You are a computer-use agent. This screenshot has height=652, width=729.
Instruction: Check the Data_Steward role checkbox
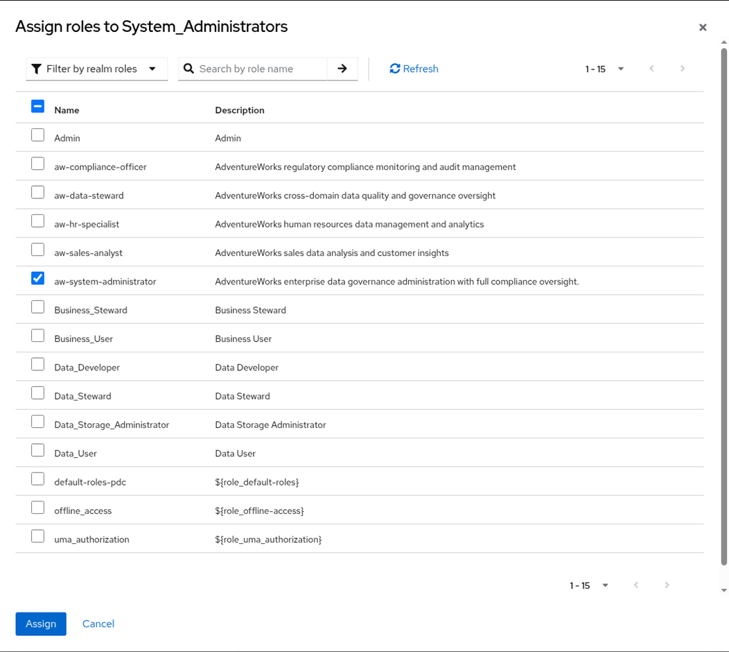[38, 393]
